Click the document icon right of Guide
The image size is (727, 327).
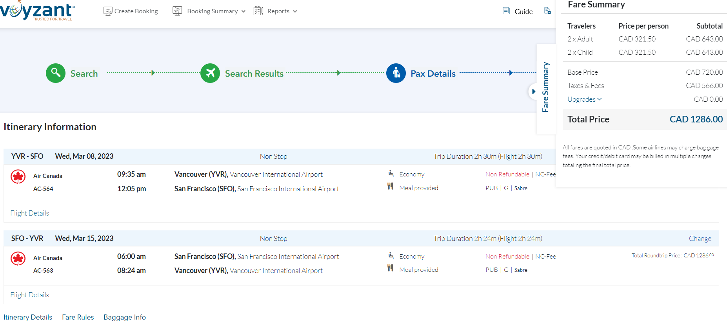coord(547,11)
